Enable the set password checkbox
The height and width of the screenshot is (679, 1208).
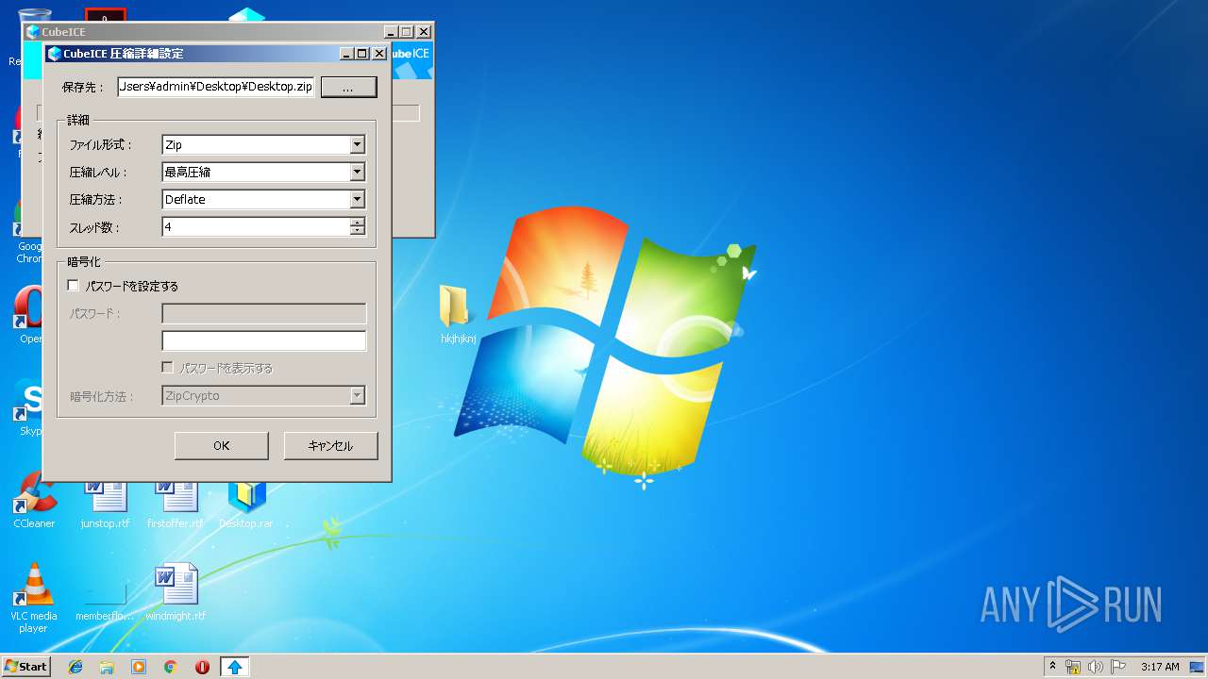pyautogui.click(x=74, y=286)
